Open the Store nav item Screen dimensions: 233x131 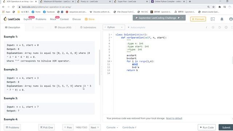90,19
